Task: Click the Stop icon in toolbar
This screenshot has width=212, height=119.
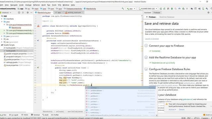Action: click(x=187, y=9)
